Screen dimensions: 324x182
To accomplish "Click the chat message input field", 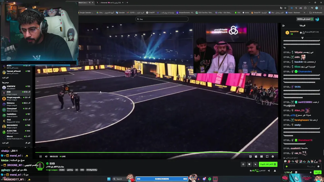I will 302,166.
